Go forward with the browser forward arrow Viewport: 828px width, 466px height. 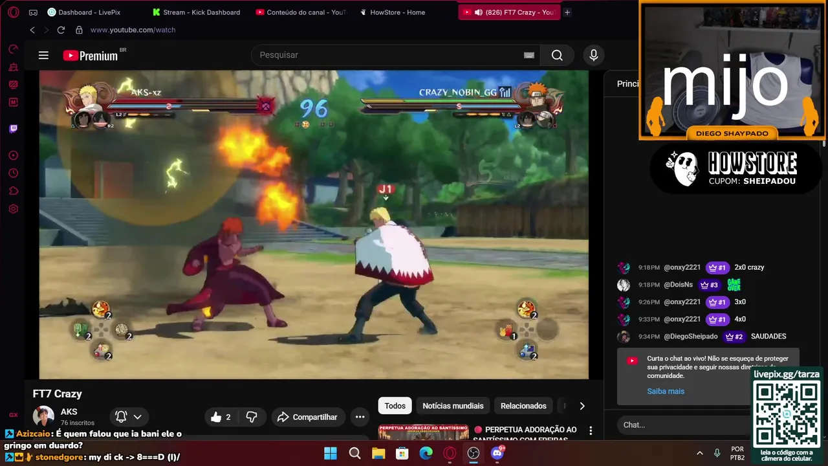(46, 30)
